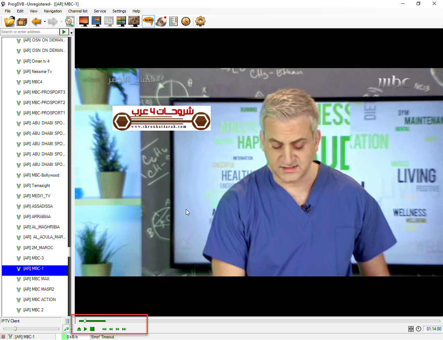Expand the dropdown beside the music note icon
443x340 pixels.
pos(71,329)
